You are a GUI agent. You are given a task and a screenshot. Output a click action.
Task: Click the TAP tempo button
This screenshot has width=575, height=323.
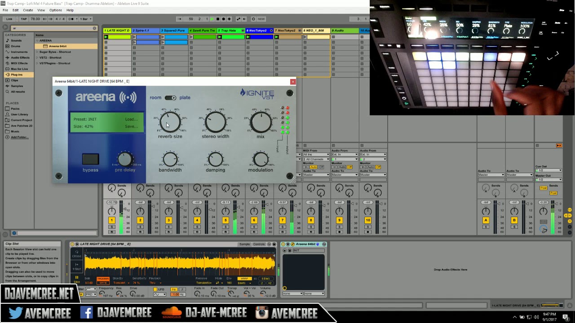(x=24, y=19)
